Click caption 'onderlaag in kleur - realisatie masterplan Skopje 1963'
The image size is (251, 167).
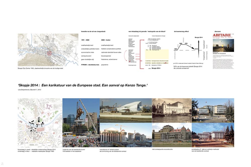36,151
